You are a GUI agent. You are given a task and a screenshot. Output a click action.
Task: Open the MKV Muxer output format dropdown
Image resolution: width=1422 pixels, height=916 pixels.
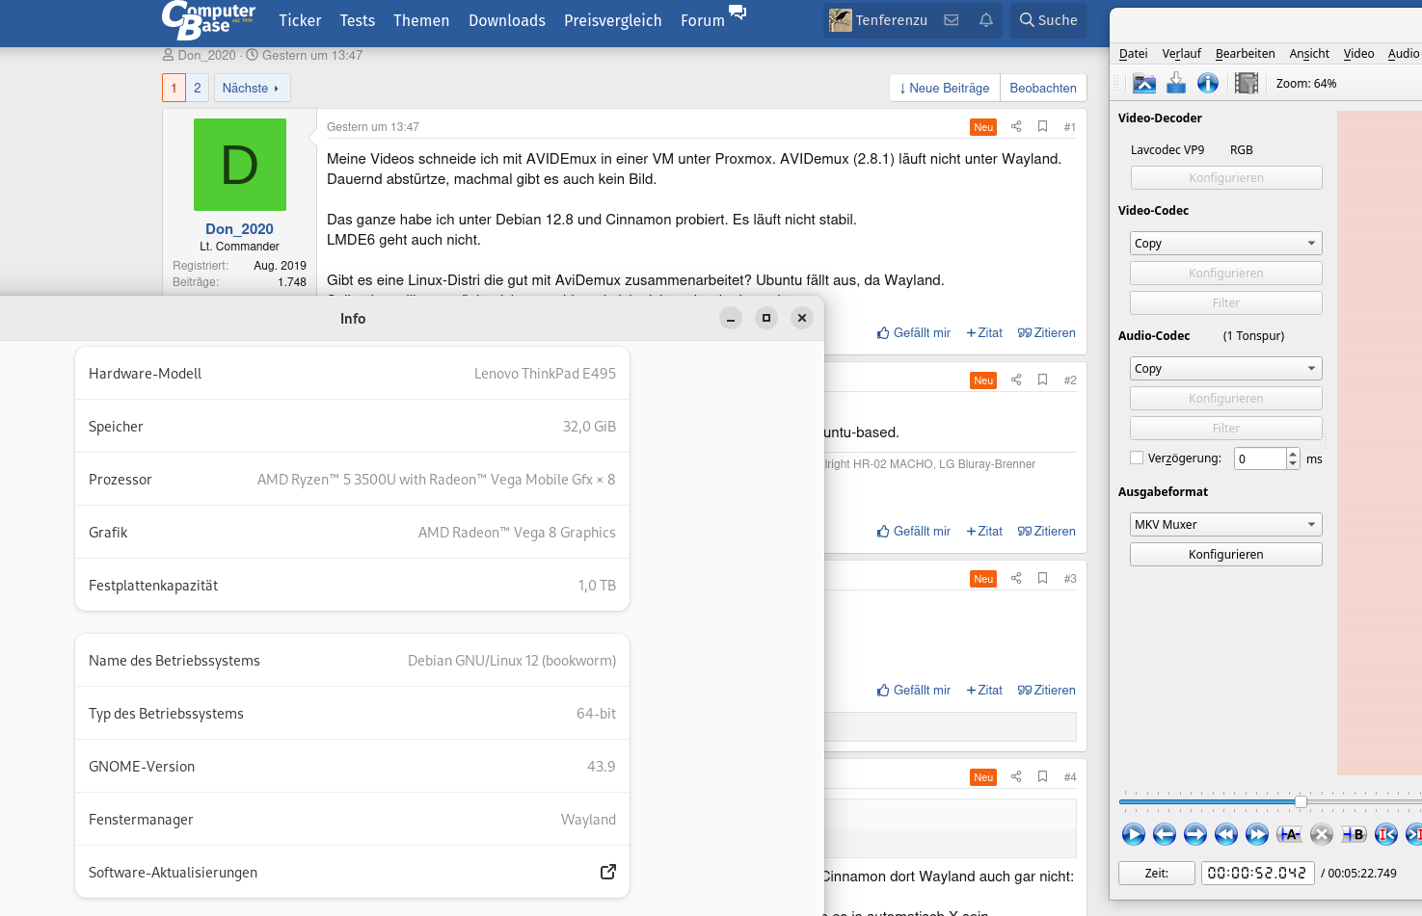point(1226,525)
